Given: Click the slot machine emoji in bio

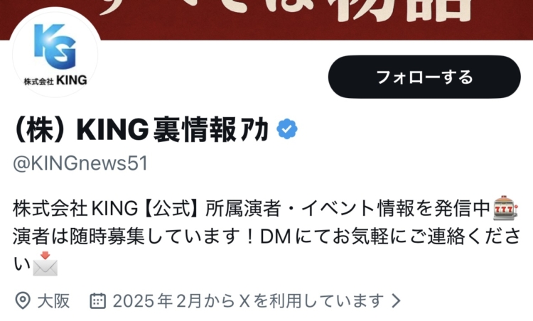Looking at the screenshot, I should (x=505, y=207).
